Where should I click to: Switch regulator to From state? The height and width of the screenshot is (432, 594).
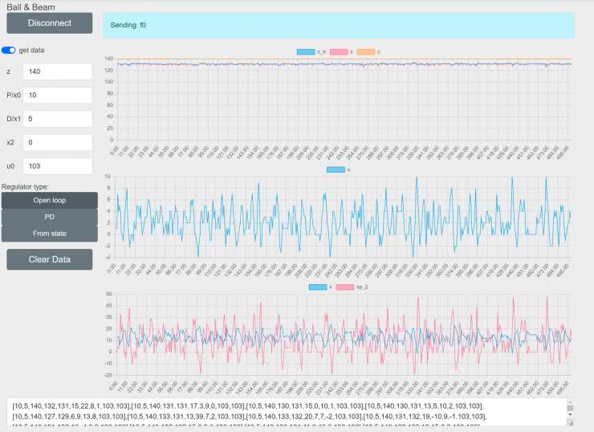click(49, 234)
